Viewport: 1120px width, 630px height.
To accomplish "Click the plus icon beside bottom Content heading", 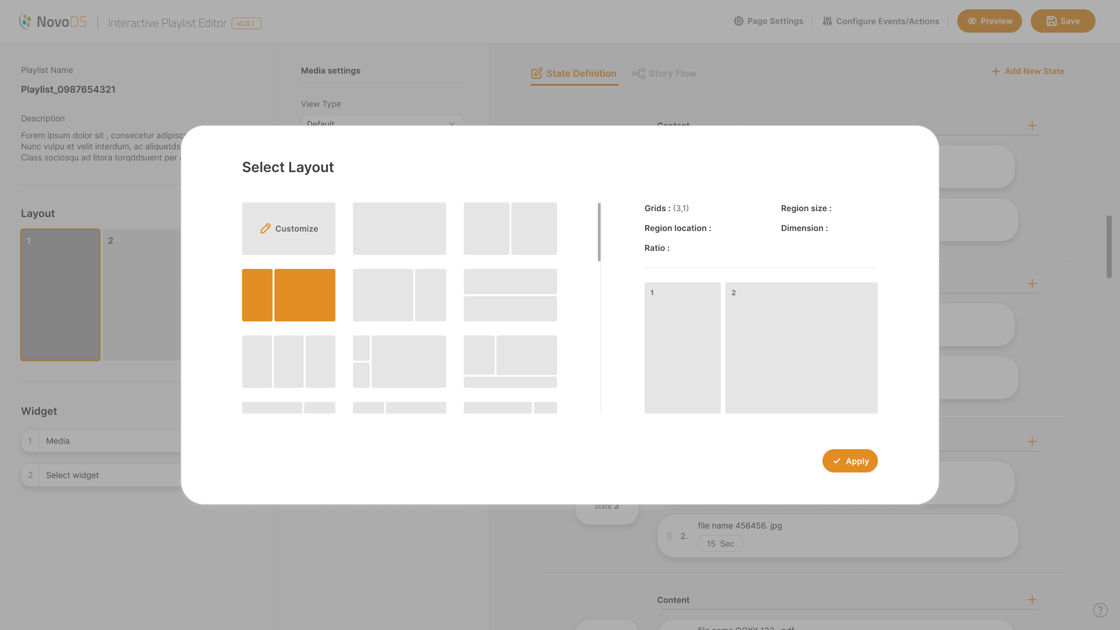I will [1032, 600].
